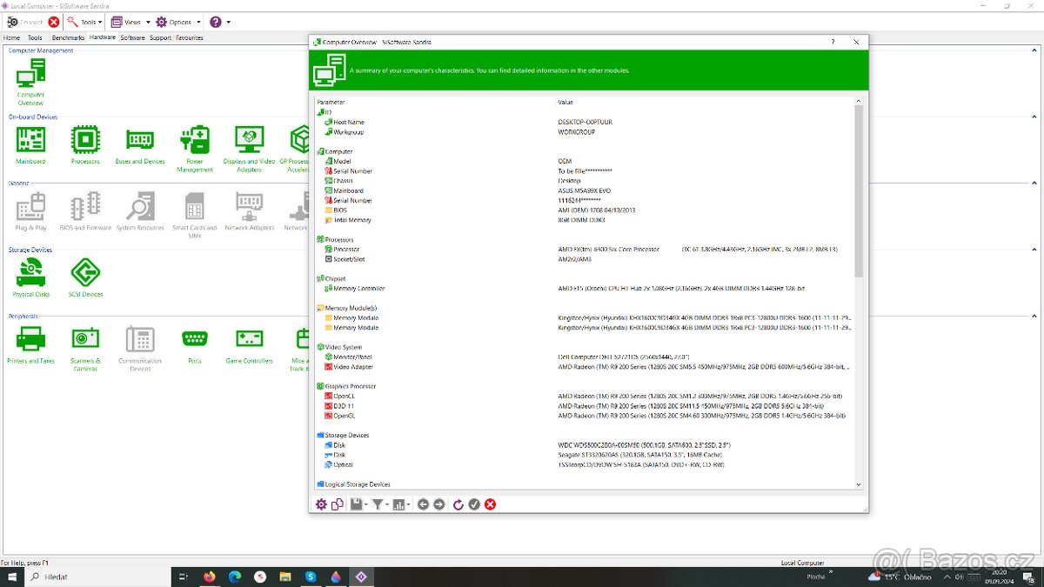The image size is (1044, 587).
Task: Open the Game Controllers module
Action: click(250, 339)
